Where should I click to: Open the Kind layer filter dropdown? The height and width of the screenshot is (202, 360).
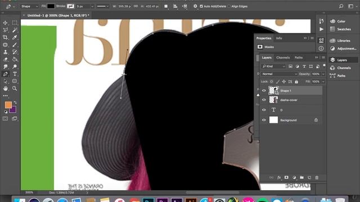[273, 66]
